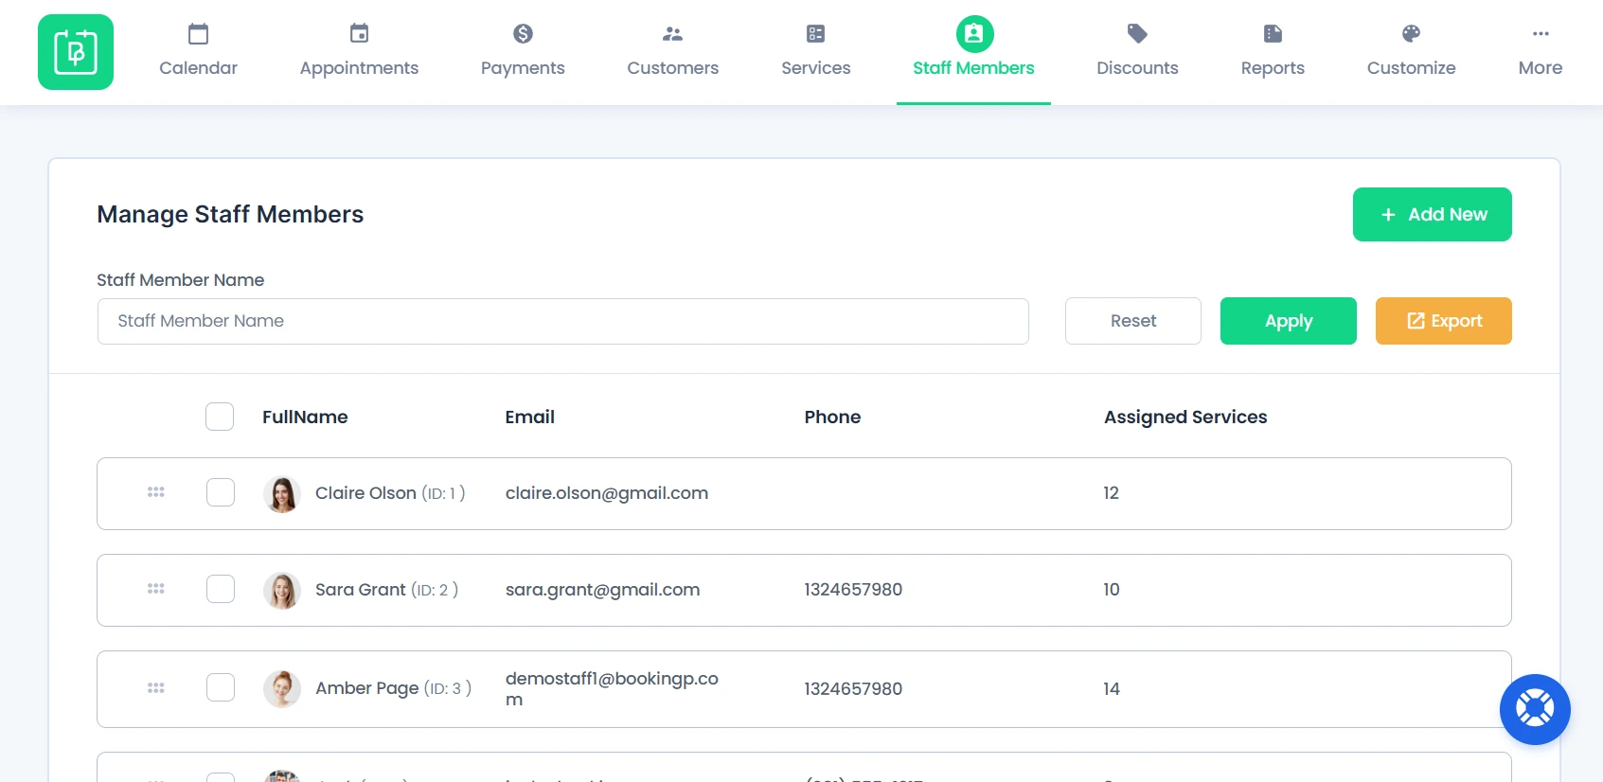Click Sara Grant's phone number 1324657980
The width and height of the screenshot is (1603, 782).
(853, 590)
